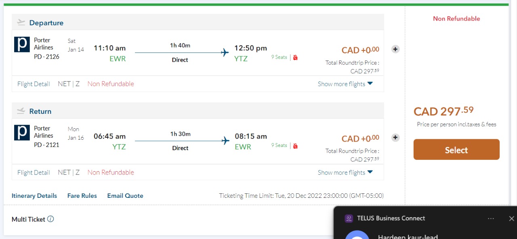Click the red no-baggage icon on departure flight
517x239 pixels.
295,57
